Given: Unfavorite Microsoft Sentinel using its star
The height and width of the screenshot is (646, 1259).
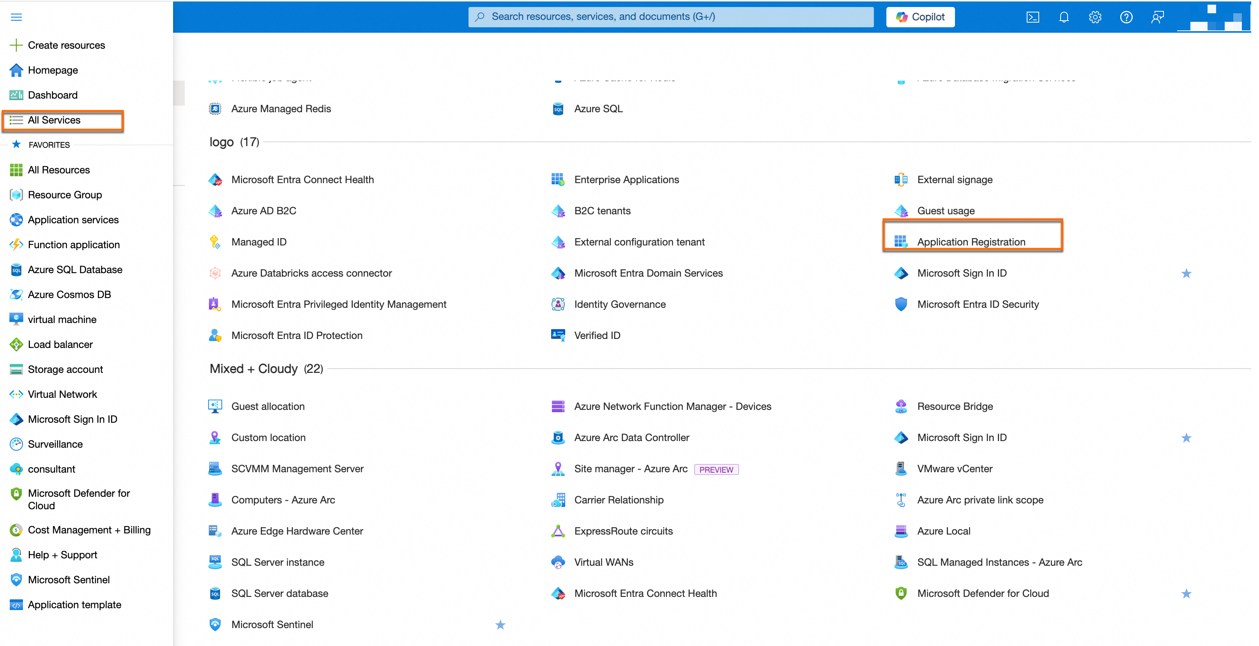Looking at the screenshot, I should pos(500,625).
